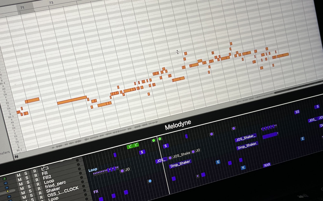
Task: Select the E region left of K
Action: point(218,162)
